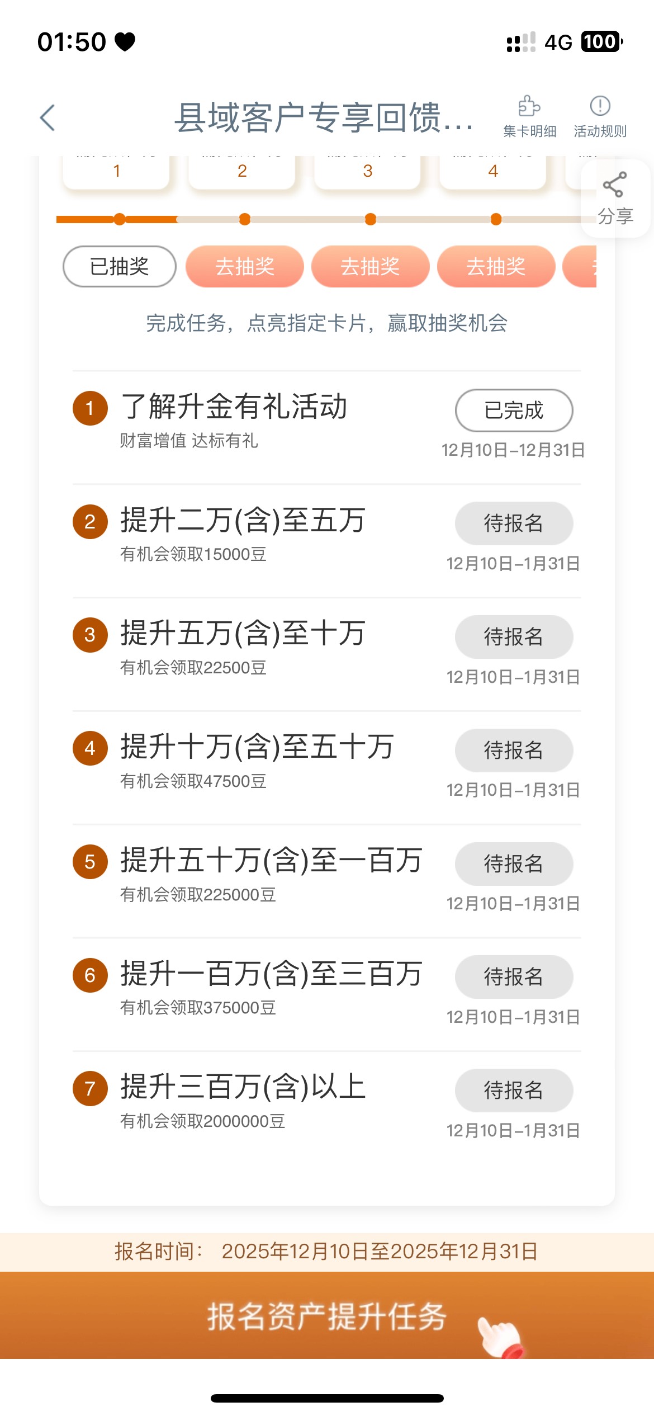
Task: Tap the number 7 task badge
Action: click(90, 1088)
